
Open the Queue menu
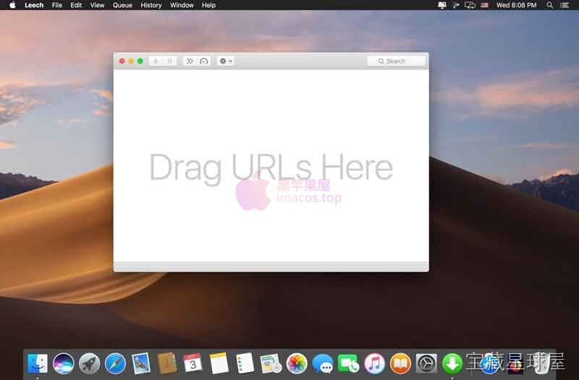tap(122, 5)
